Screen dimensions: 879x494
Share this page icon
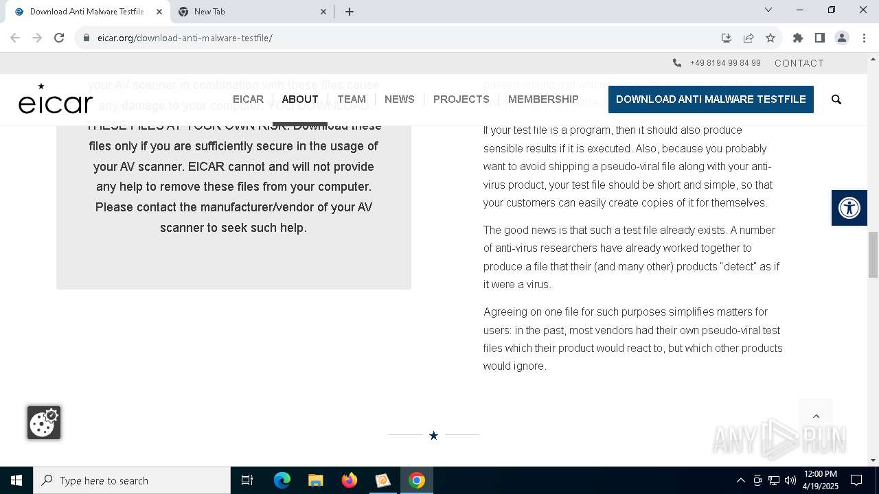pyautogui.click(x=749, y=38)
